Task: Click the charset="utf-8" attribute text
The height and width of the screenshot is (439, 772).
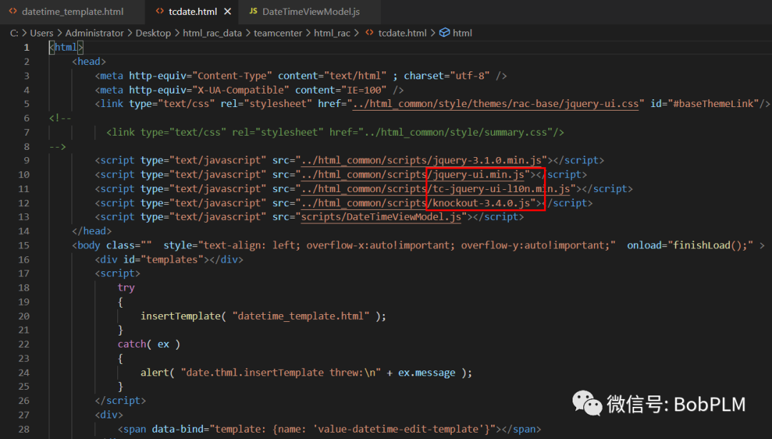Action: coord(447,76)
